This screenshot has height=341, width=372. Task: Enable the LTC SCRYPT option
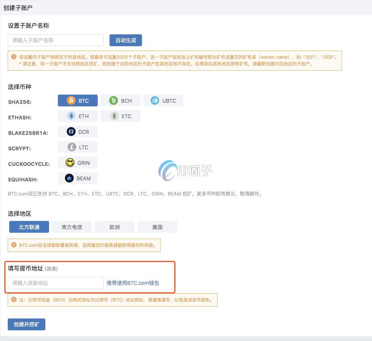(x=77, y=147)
